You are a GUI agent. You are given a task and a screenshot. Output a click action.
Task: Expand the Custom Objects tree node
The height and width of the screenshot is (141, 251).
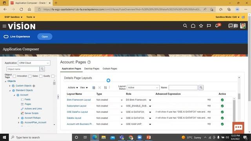coord(10,86)
